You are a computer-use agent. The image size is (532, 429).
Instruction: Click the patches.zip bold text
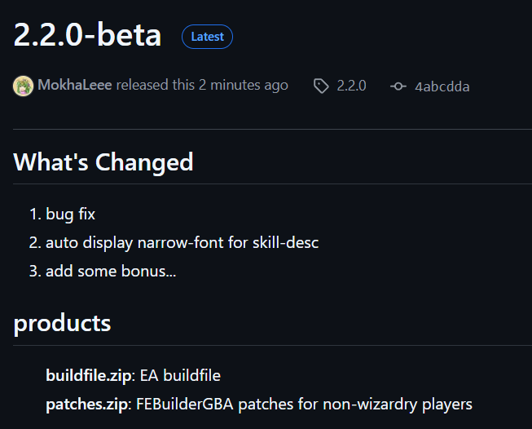pyautogui.click(x=86, y=405)
